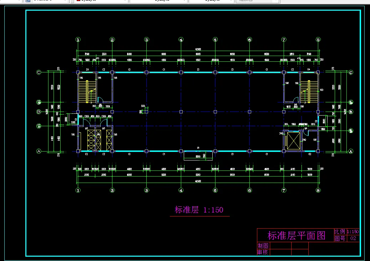
Task: Click axis bubble C on the left side
Action: (39, 72)
